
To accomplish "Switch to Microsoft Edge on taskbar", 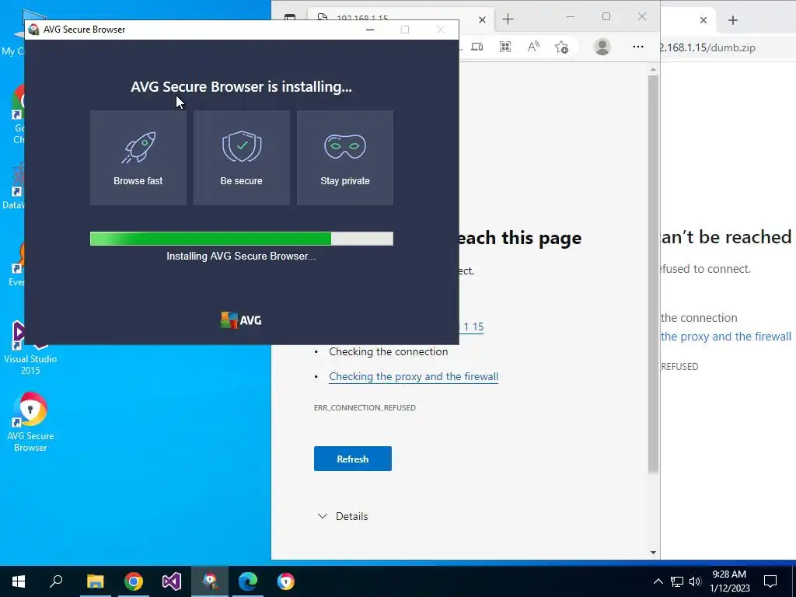I will (x=248, y=581).
